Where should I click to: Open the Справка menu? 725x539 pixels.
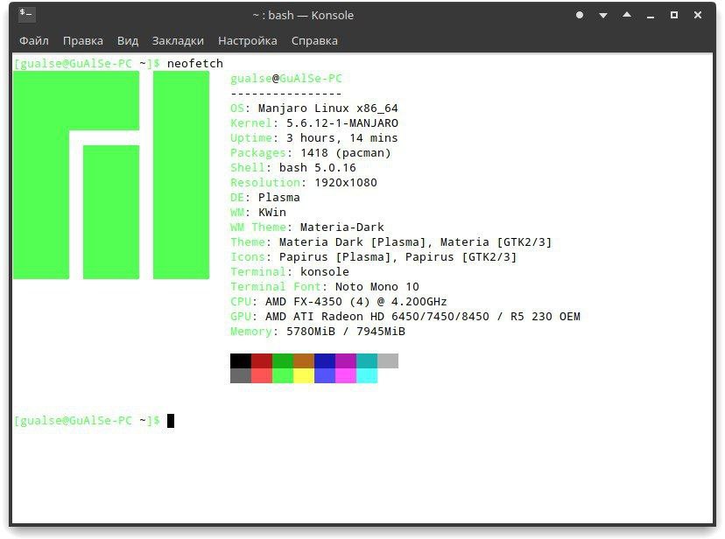[314, 41]
